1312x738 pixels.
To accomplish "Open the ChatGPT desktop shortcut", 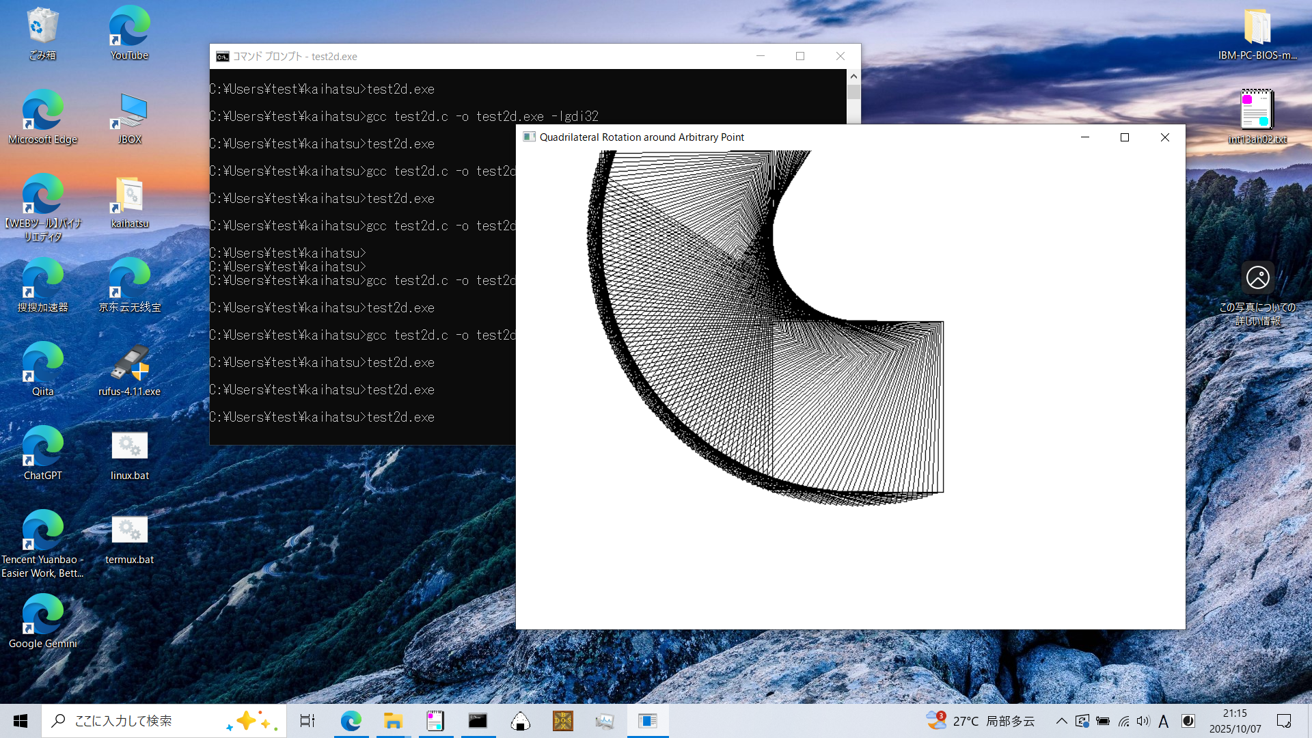I will coord(42,453).
